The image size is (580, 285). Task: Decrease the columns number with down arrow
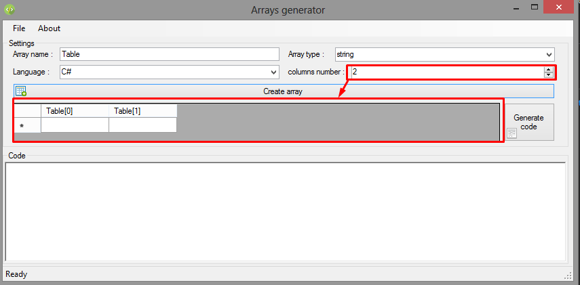[549, 74]
